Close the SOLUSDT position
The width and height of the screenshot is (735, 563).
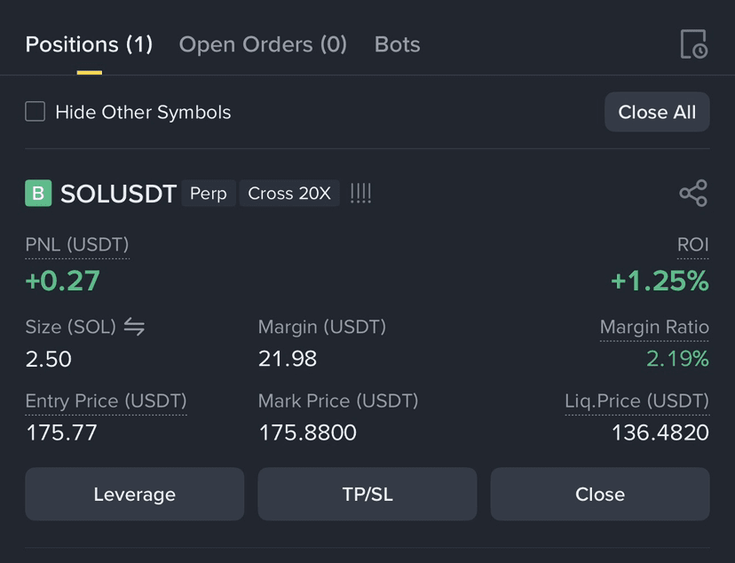point(600,494)
